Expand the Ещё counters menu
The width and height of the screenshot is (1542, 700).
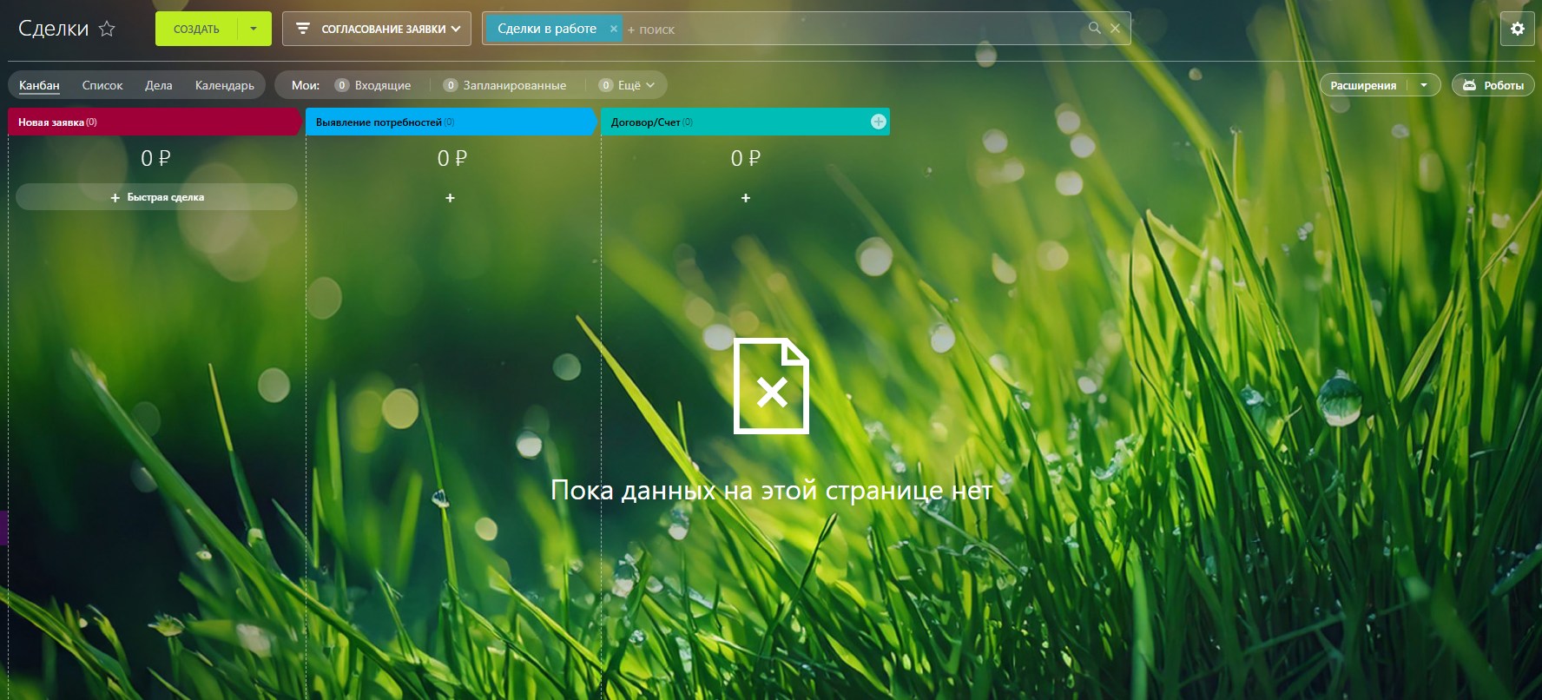pyautogui.click(x=628, y=85)
